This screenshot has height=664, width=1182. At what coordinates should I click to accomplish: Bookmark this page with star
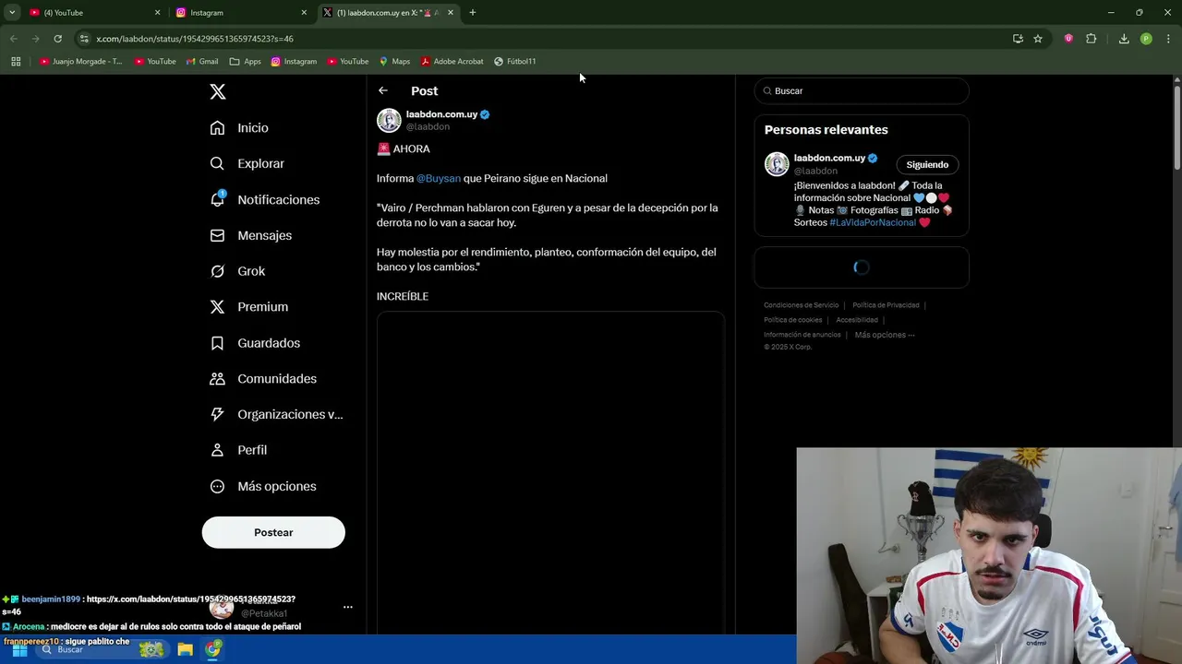coord(1038,39)
